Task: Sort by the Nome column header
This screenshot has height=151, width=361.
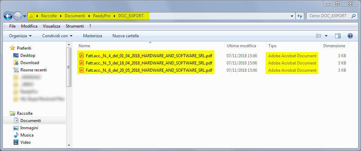Action: click(84, 46)
